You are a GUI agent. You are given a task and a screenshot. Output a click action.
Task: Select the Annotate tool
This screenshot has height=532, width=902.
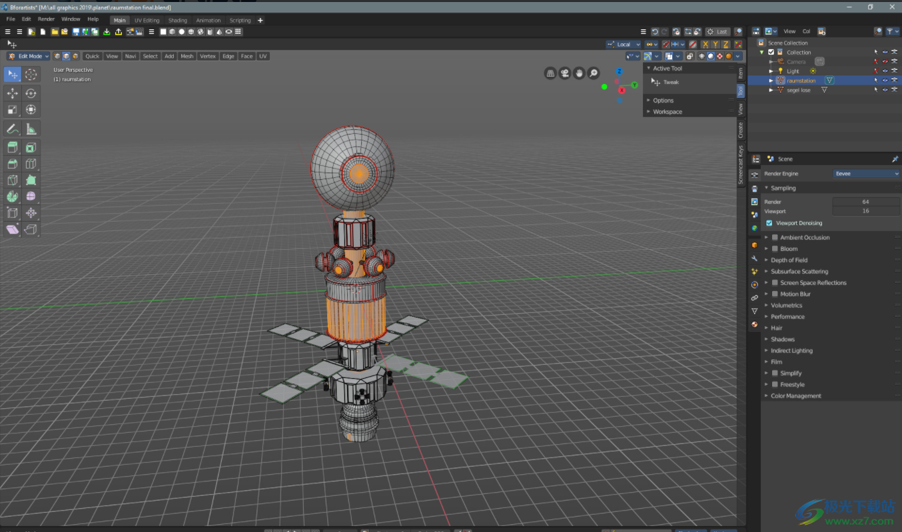[x=13, y=129]
